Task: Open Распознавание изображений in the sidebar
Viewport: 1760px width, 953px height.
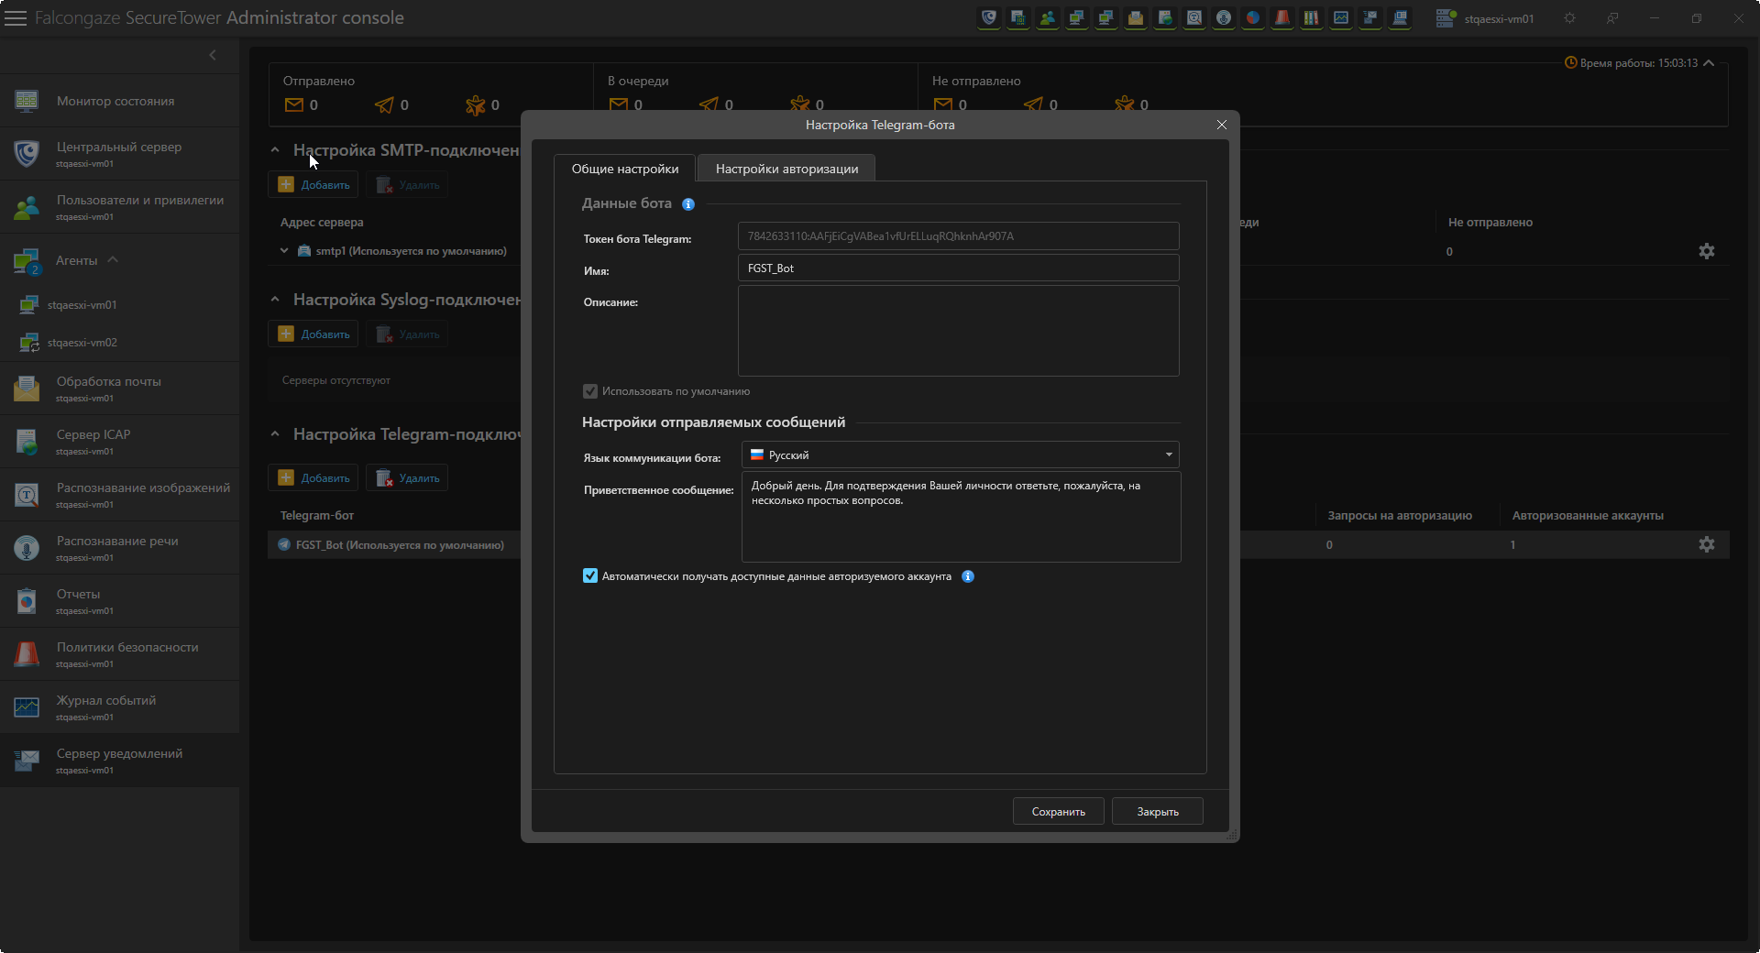Action: [x=119, y=495]
